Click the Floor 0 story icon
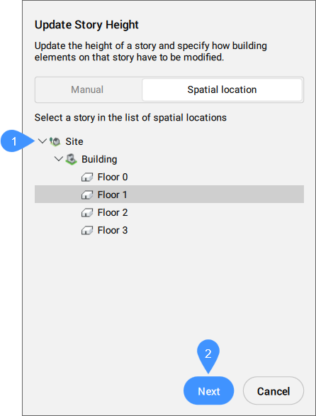This screenshot has width=316, height=416. pos(87,177)
